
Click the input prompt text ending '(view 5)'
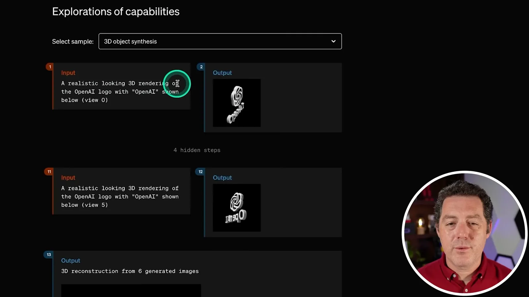tap(120, 196)
